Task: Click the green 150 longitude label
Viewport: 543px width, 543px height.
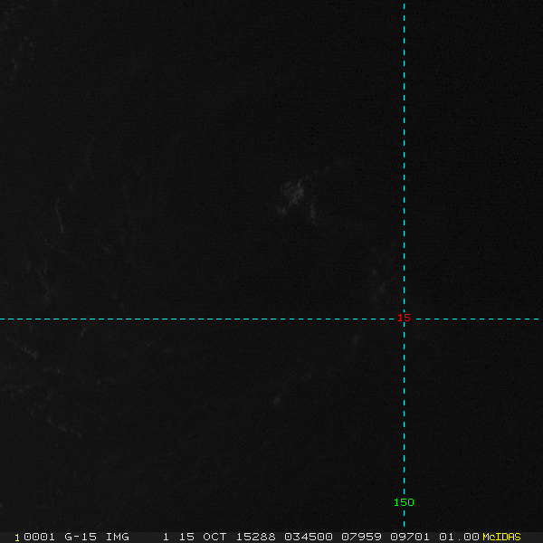Action: 404,502
